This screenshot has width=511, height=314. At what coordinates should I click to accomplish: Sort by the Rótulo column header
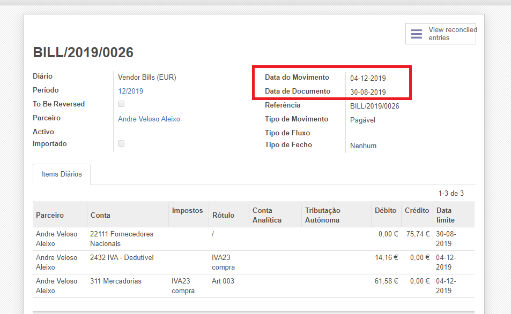pos(223,215)
